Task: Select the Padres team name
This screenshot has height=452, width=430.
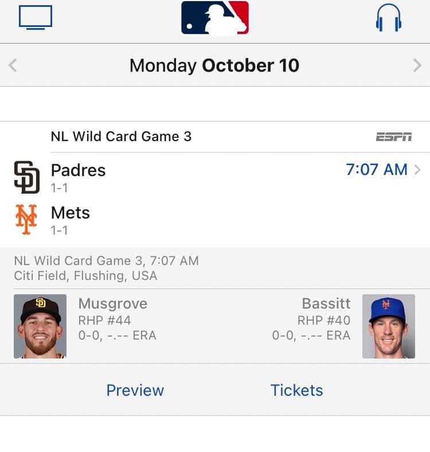Action: point(79,170)
